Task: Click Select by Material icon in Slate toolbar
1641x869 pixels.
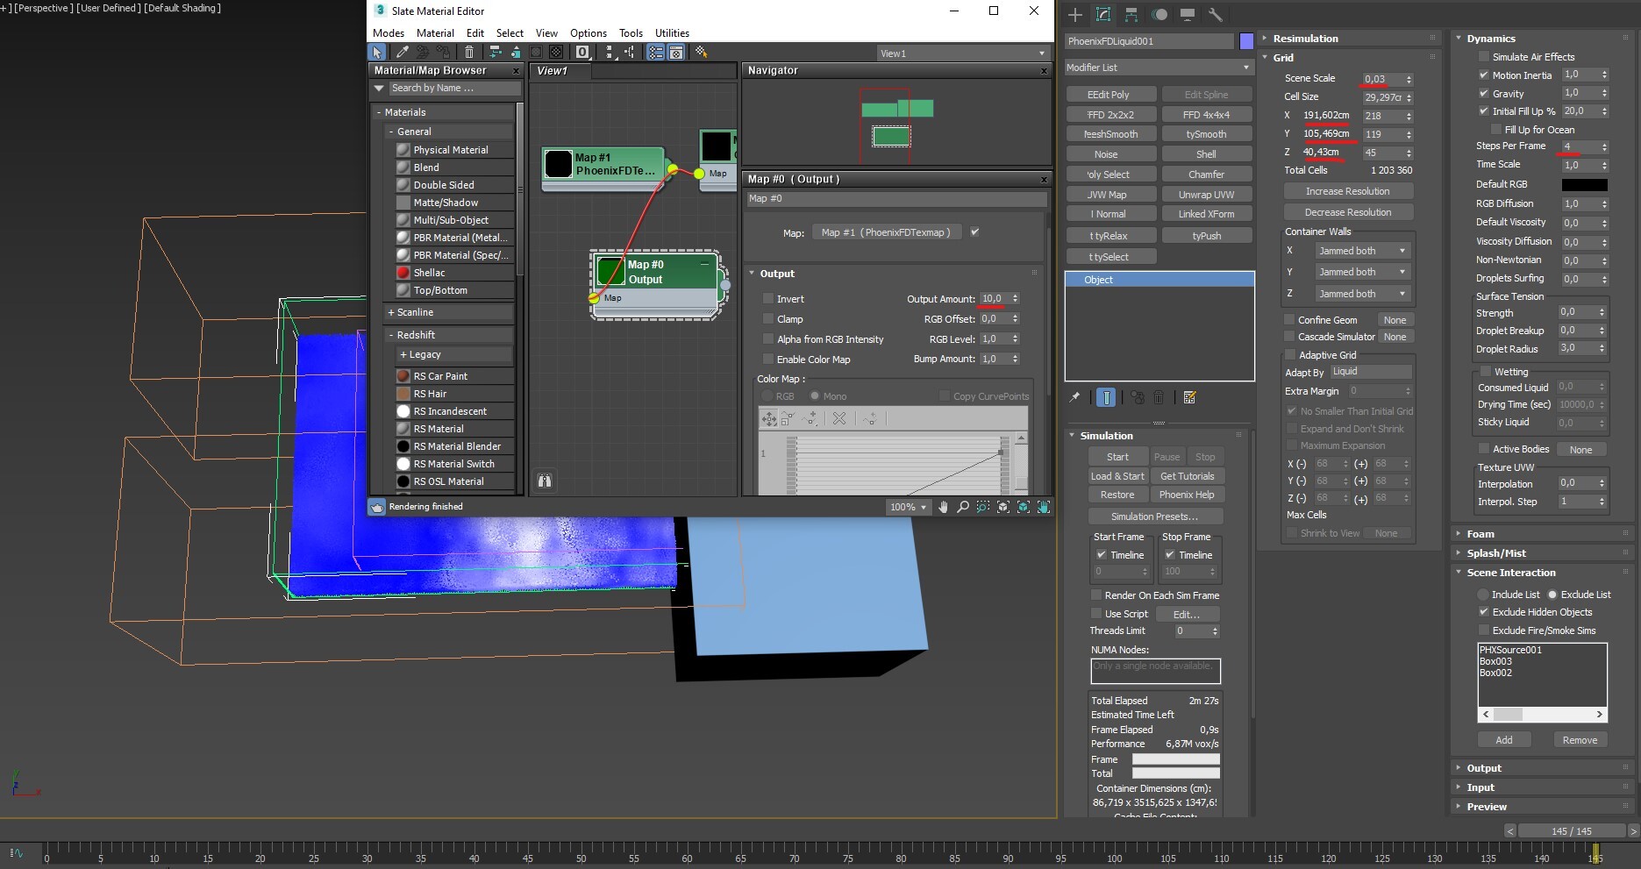Action: tap(702, 53)
